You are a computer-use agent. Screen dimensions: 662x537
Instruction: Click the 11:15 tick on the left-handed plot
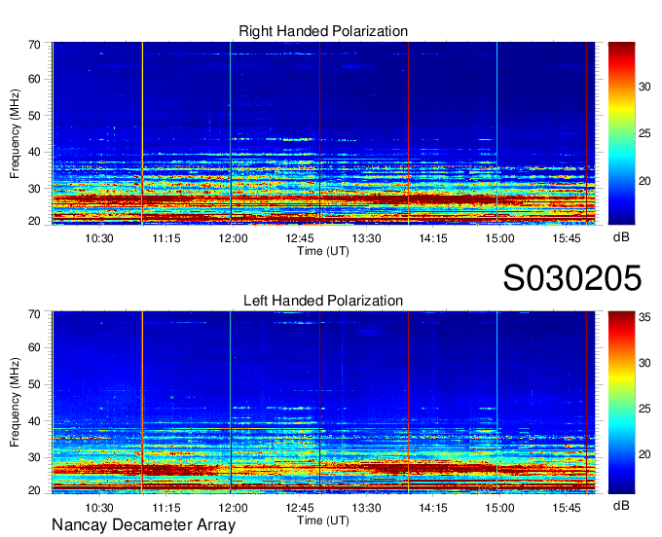click(165, 508)
